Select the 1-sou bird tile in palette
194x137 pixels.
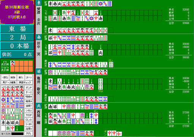point(3,111)
